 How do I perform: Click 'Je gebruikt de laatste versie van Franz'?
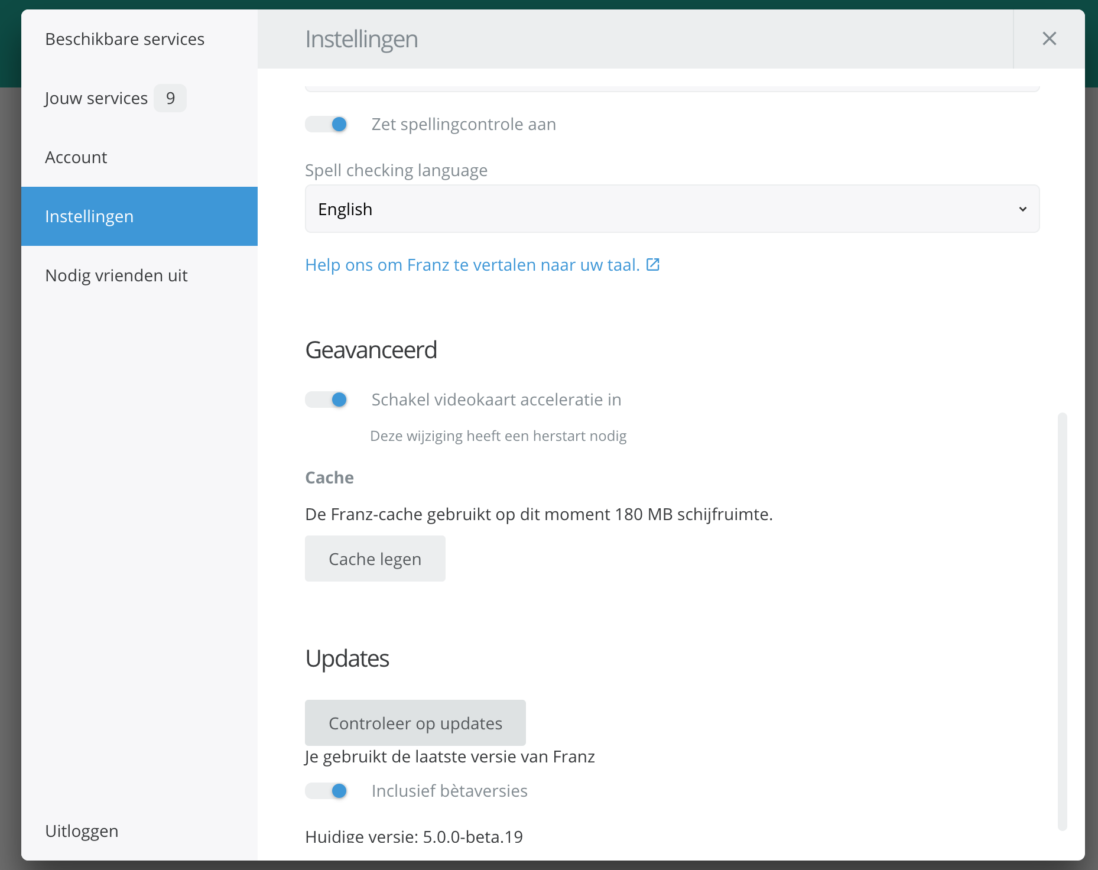450,757
